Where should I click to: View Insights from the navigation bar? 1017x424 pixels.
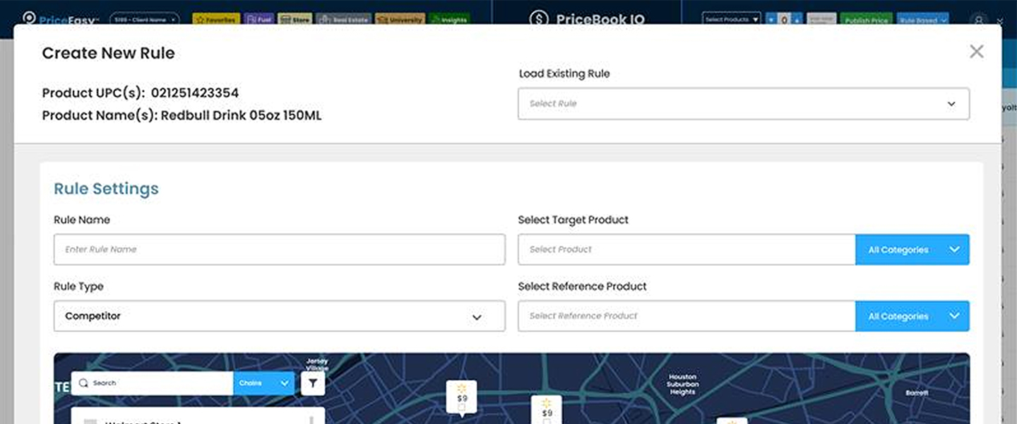(450, 19)
